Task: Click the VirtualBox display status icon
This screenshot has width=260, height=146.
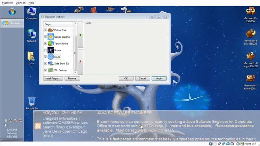Action: pos(232,144)
